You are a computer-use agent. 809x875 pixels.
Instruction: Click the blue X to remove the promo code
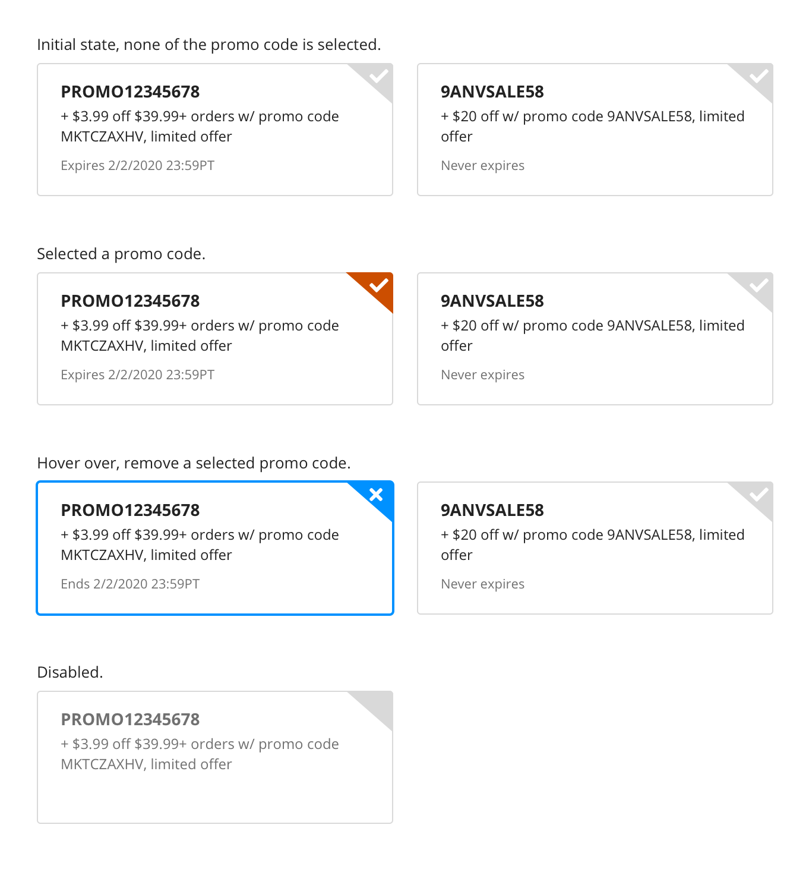377,495
